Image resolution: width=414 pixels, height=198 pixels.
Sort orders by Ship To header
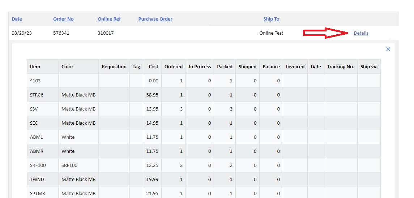[271, 19]
